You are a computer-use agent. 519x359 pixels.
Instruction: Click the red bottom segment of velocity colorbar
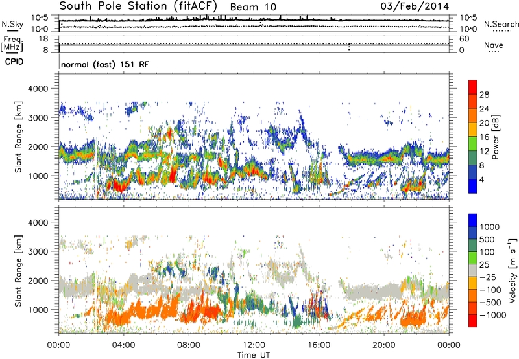coord(473,321)
